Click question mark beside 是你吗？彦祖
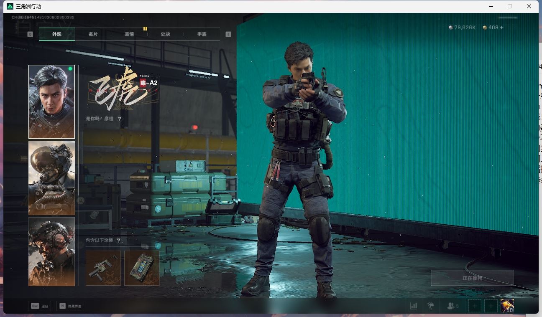The image size is (542, 317). (x=120, y=119)
